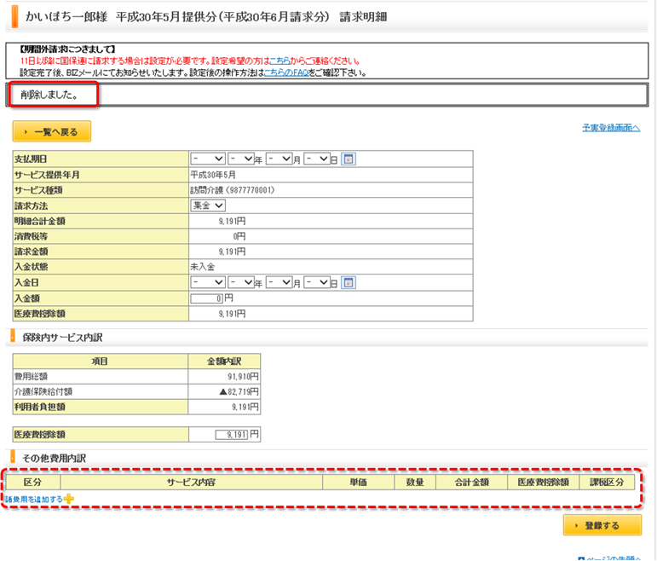Click the 区分 column header
The width and height of the screenshot is (657, 561).
(32, 483)
